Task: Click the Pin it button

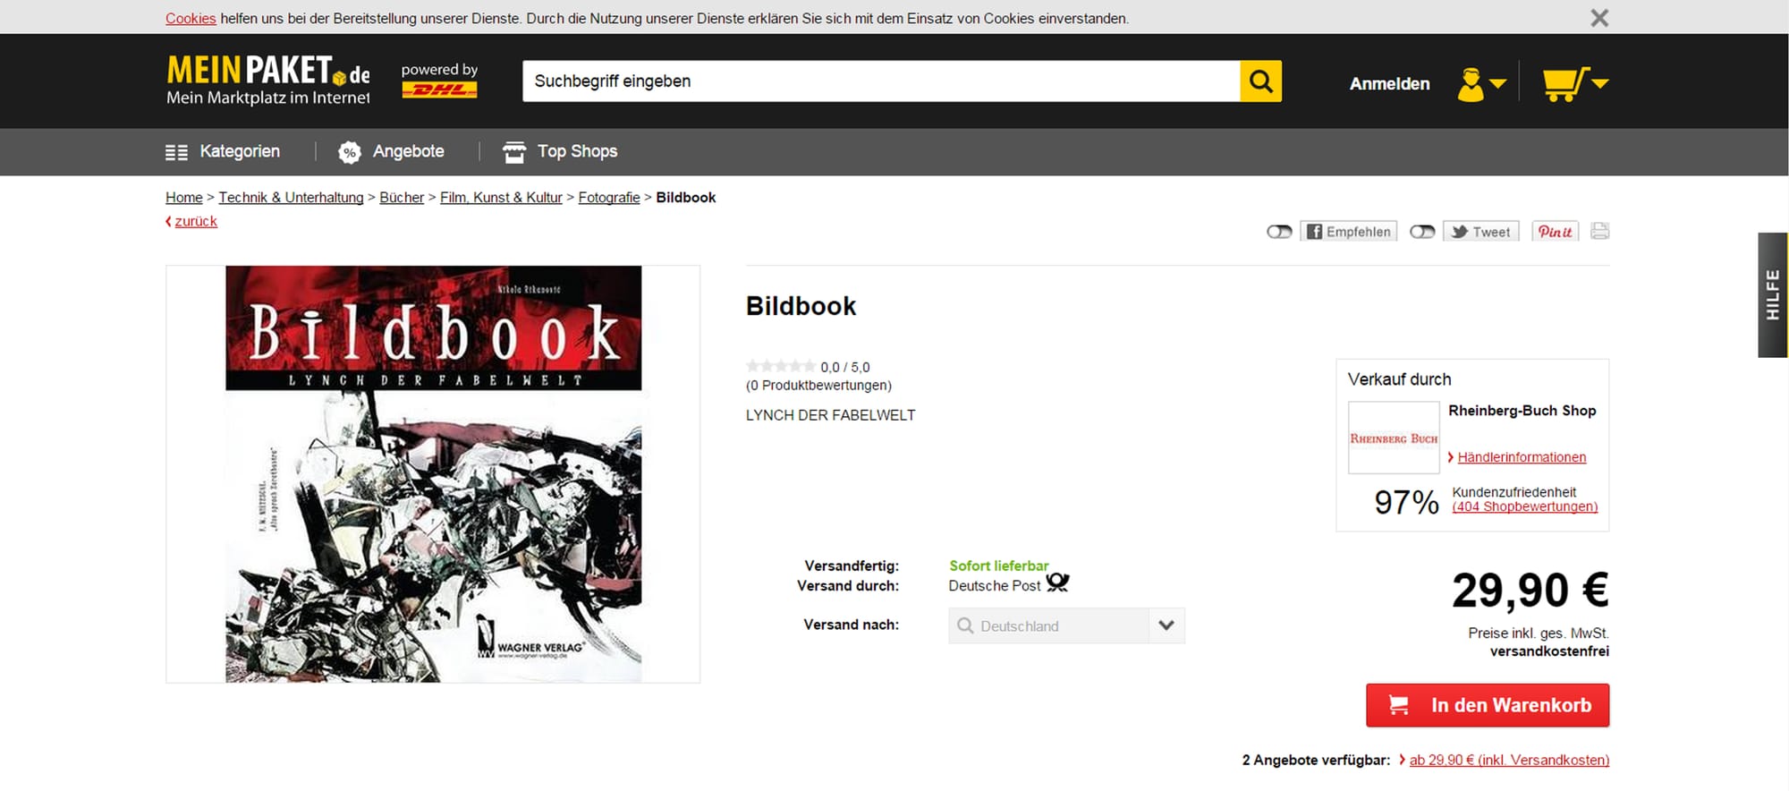Action: 1556,232
